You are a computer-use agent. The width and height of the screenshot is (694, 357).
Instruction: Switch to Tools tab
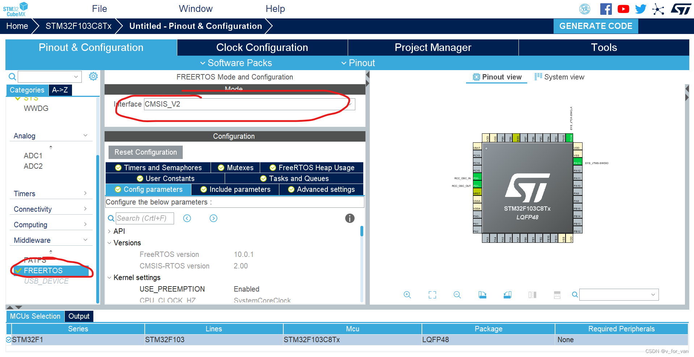604,47
